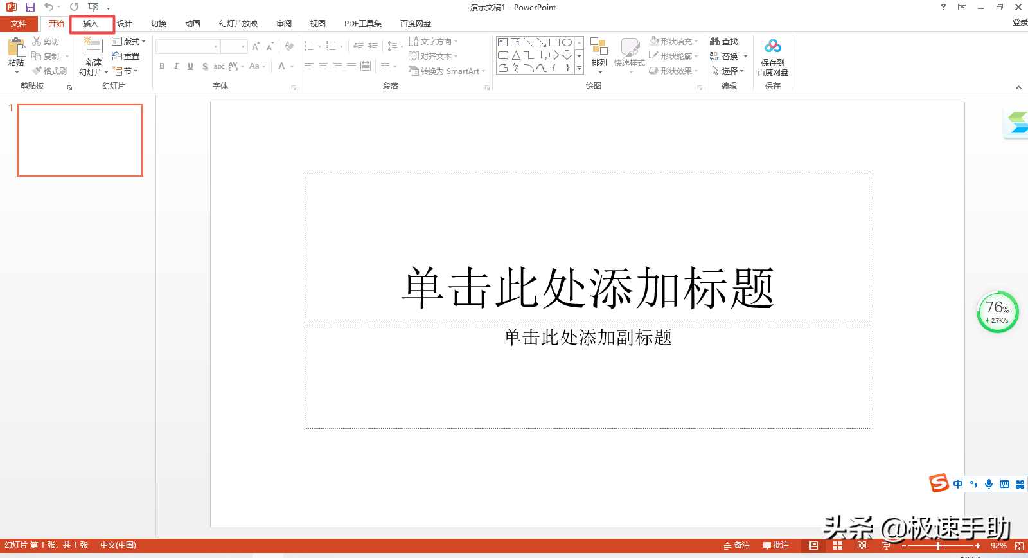1028x558 pixels.
Task: Toggle underline formatting
Action: [190, 66]
